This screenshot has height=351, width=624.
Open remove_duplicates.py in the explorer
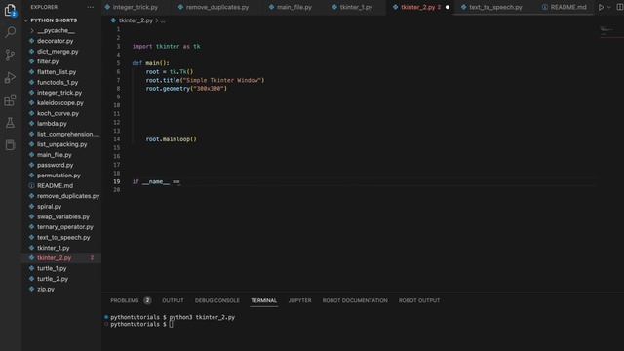point(68,196)
